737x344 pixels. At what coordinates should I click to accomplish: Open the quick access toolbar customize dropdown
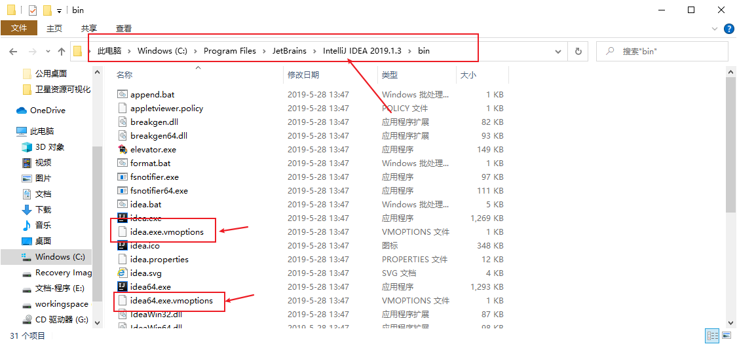[59, 10]
